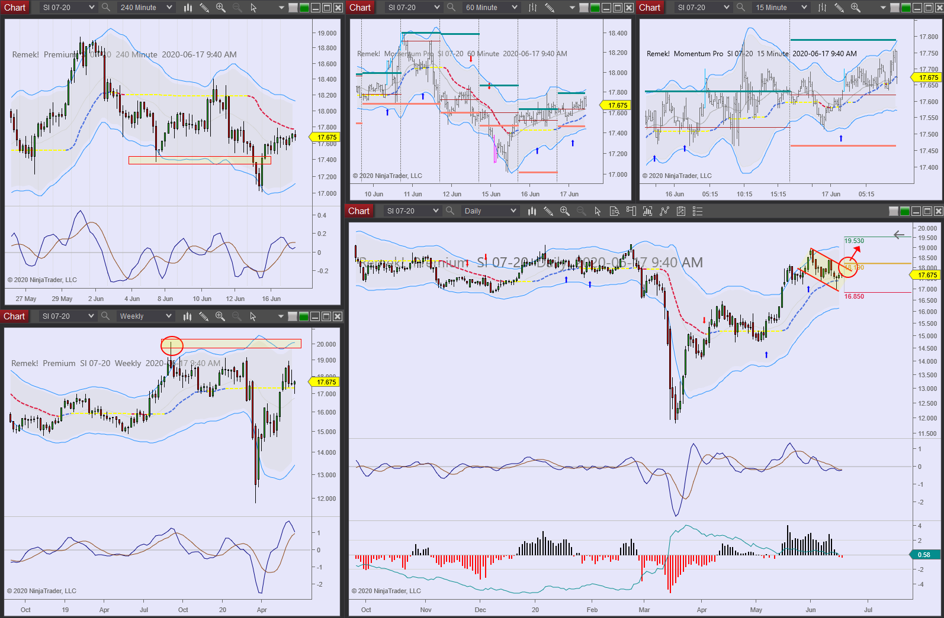Zoom out on the Daily chart
Viewport: 944px width, 618px height.
(x=582, y=211)
